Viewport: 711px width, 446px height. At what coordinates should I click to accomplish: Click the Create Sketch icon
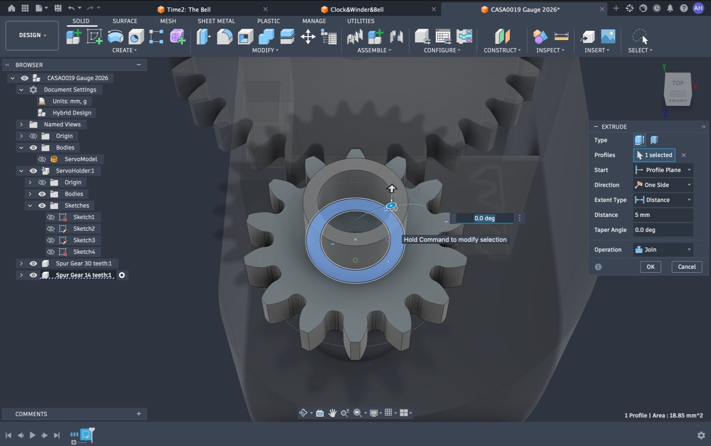94,36
